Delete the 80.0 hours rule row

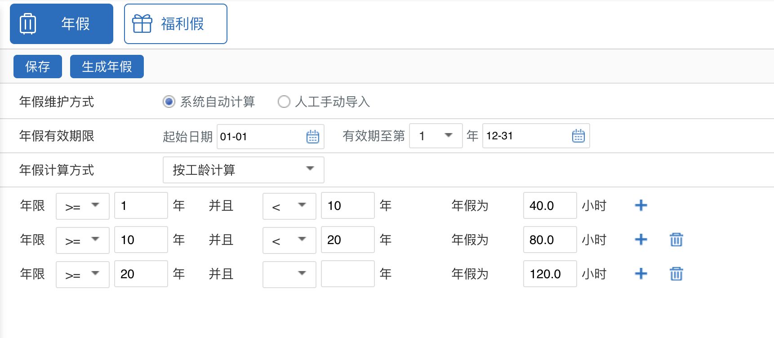click(x=676, y=240)
